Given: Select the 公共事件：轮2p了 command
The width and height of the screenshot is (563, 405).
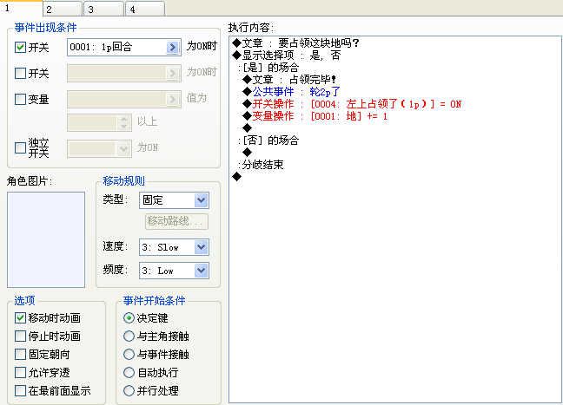Looking at the screenshot, I should coord(291,92).
